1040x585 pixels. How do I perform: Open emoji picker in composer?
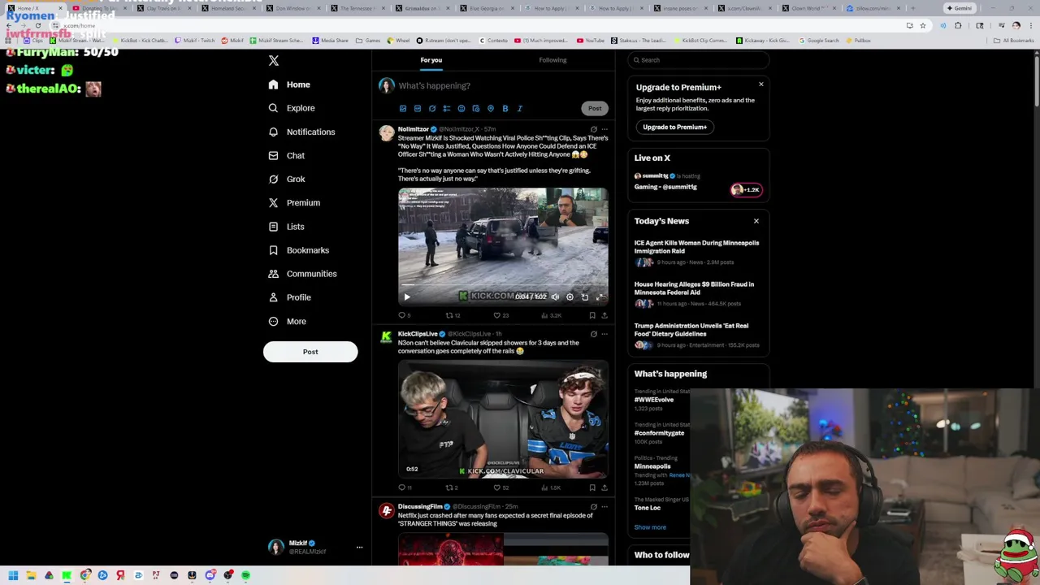(461, 109)
